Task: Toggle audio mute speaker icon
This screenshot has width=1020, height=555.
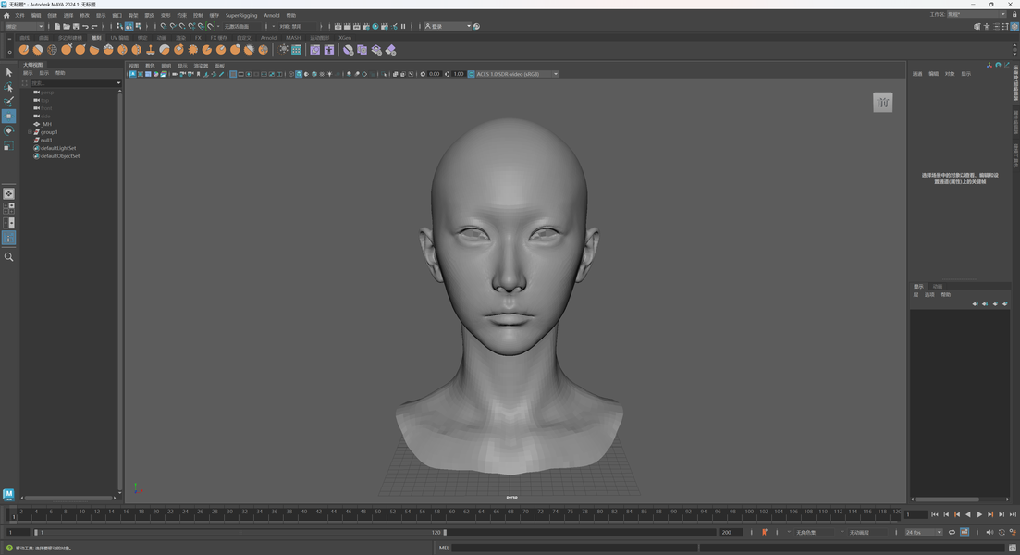Action: pyautogui.click(x=989, y=532)
